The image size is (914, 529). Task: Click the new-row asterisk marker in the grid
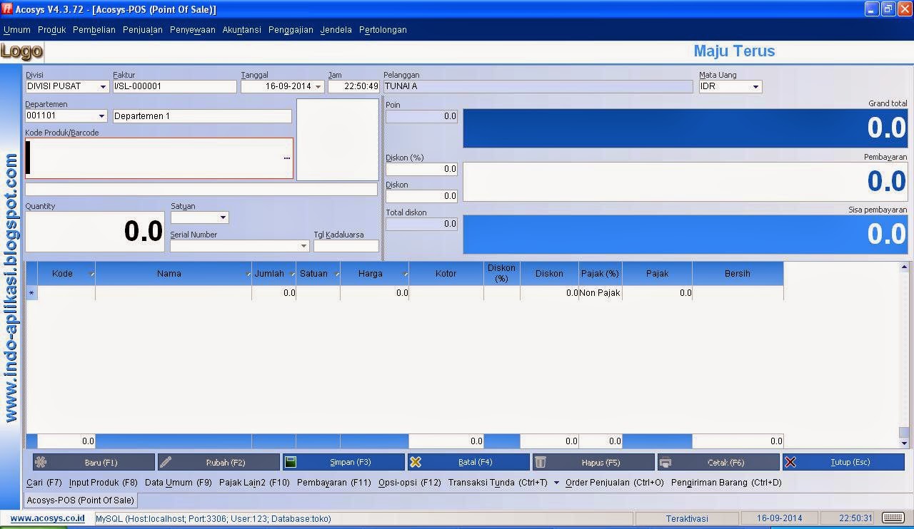[x=31, y=293]
